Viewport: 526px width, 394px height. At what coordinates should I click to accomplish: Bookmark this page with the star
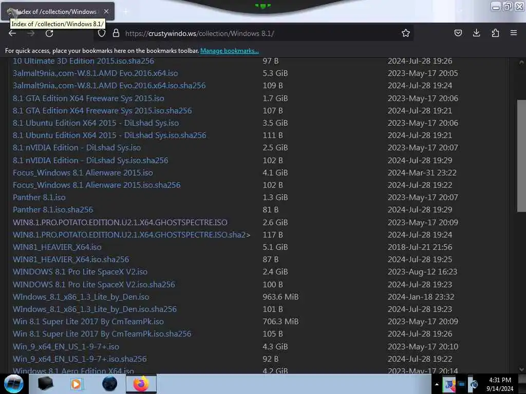406,33
